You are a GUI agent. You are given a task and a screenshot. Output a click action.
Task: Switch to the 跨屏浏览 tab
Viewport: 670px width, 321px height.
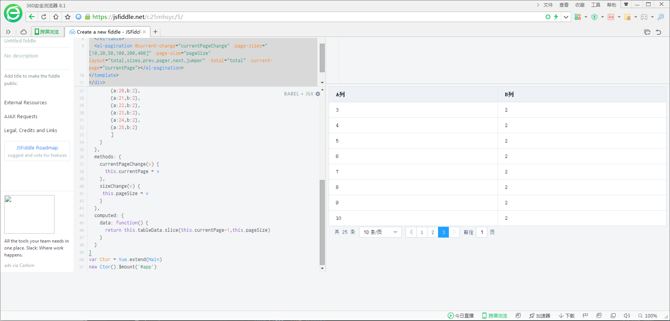(x=47, y=32)
